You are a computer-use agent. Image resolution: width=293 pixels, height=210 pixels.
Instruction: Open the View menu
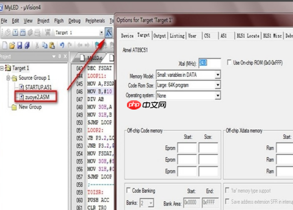28,21
